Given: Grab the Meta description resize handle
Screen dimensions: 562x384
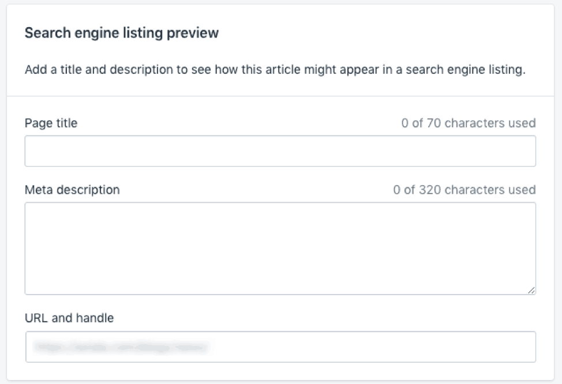Looking at the screenshot, I should point(531,290).
